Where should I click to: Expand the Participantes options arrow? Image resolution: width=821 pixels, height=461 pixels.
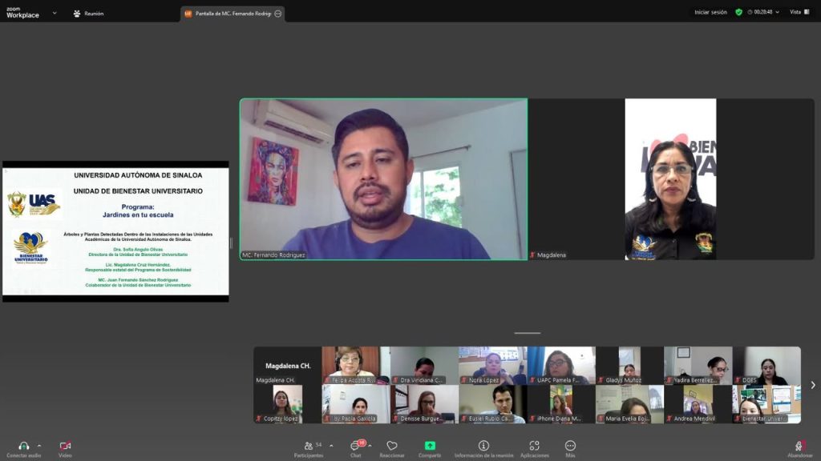tap(331, 446)
